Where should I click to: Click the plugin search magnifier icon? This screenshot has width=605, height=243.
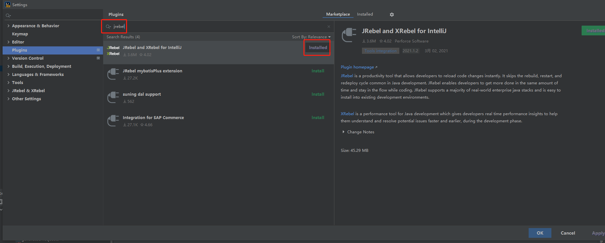(108, 27)
